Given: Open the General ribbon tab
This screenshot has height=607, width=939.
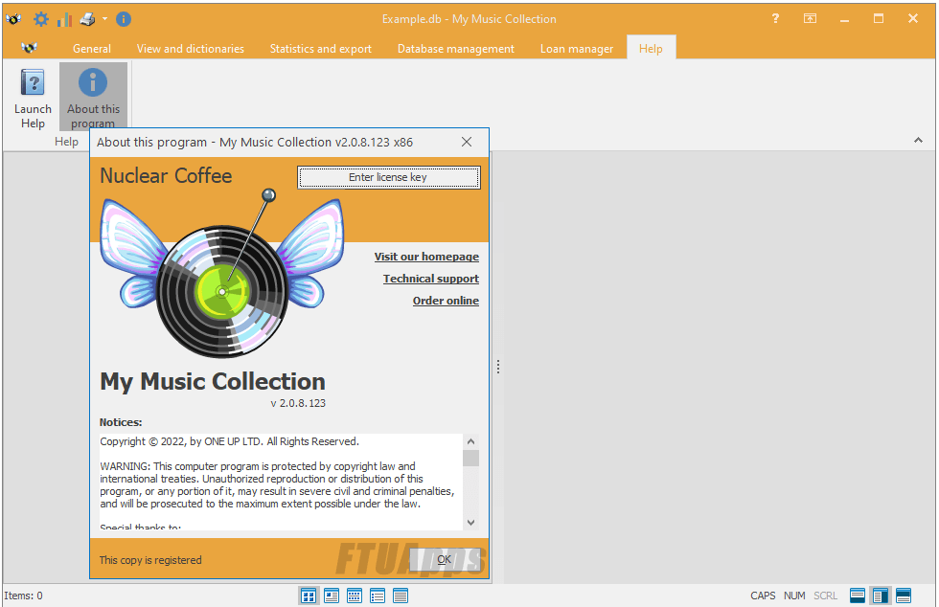Looking at the screenshot, I should point(92,49).
